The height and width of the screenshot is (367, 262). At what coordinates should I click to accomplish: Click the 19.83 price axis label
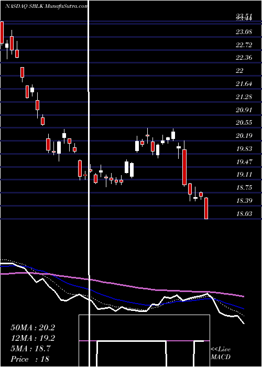pyautogui.click(x=244, y=148)
